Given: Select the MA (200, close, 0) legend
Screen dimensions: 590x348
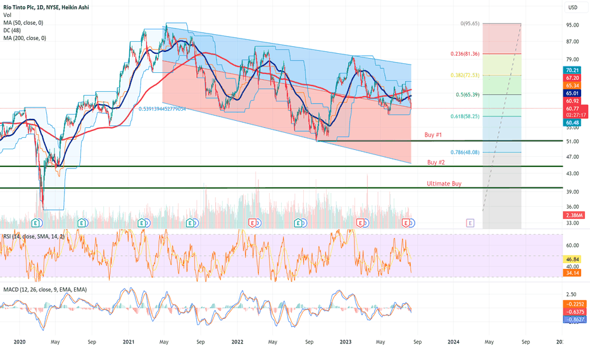Looking at the screenshot, I should (25, 38).
